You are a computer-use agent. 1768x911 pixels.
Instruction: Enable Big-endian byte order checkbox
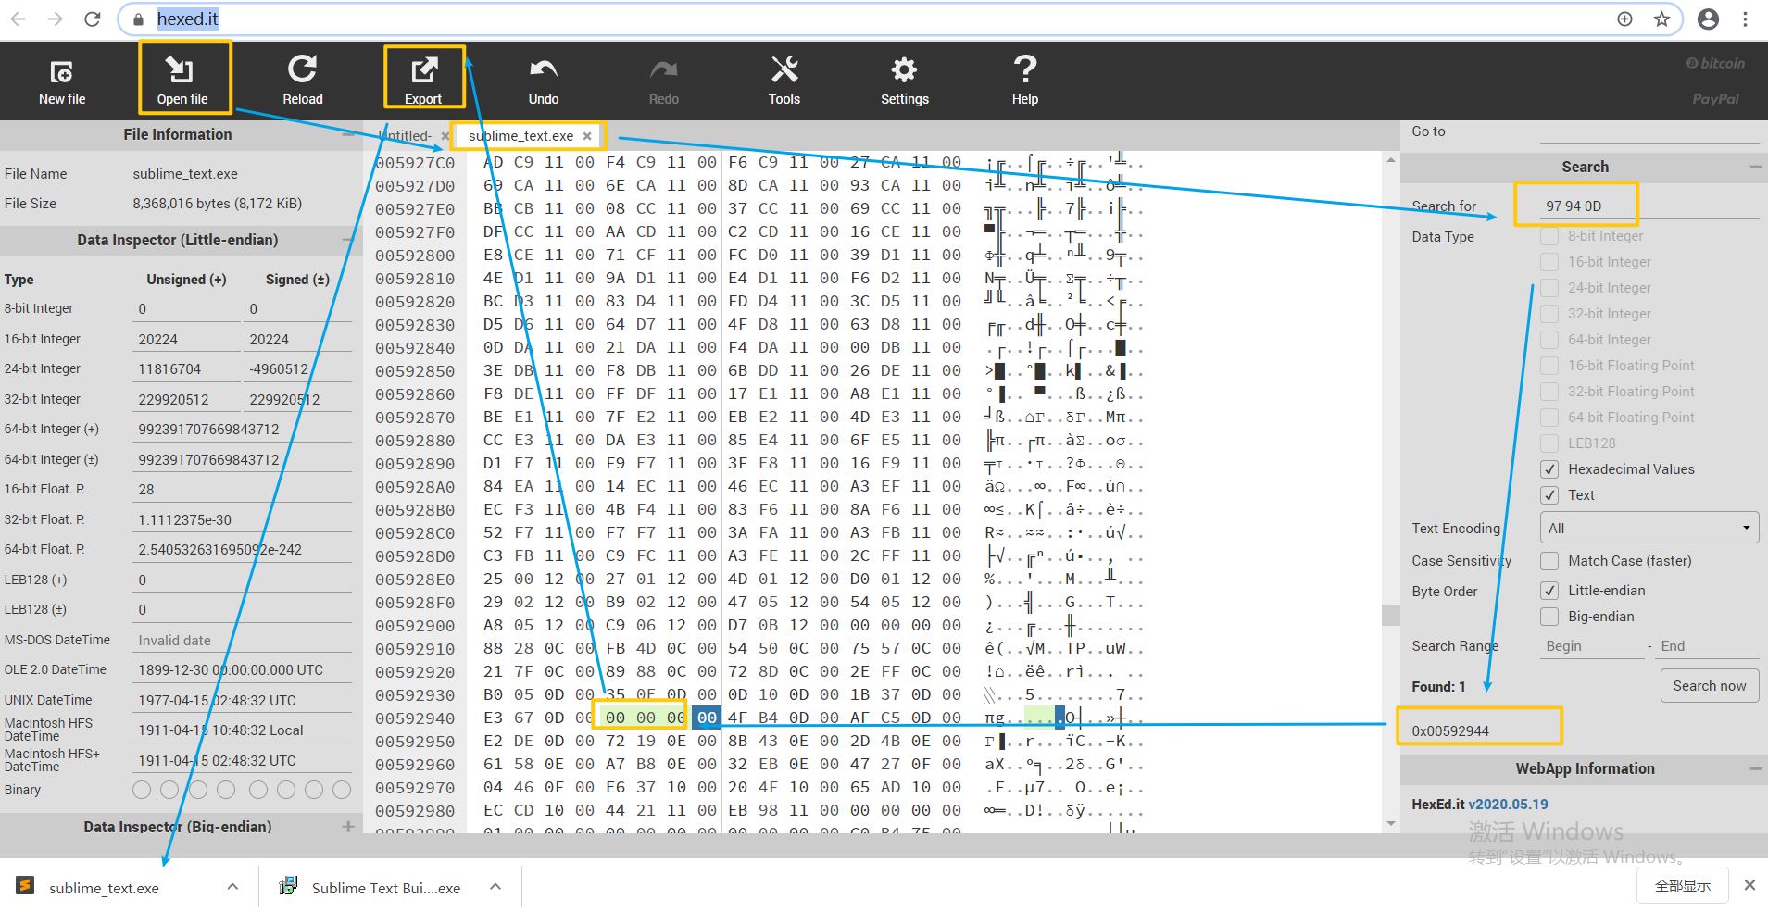point(1549,617)
